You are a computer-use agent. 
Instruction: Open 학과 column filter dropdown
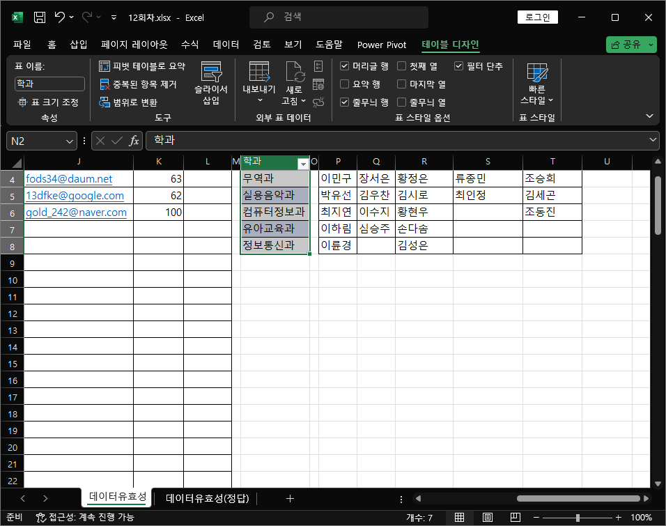click(303, 164)
